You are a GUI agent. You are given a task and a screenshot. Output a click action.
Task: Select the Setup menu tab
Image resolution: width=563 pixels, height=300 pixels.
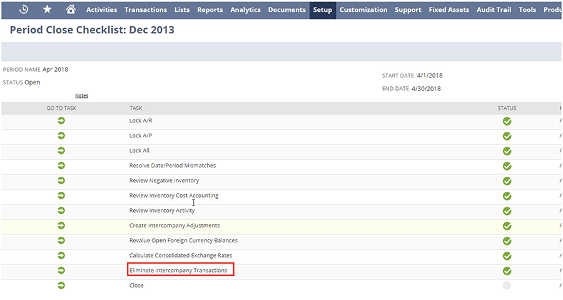(x=322, y=10)
